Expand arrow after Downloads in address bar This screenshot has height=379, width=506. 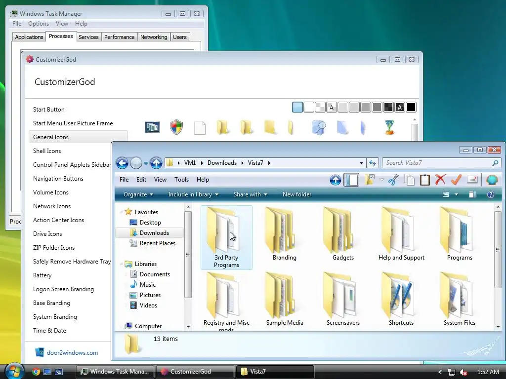click(242, 163)
